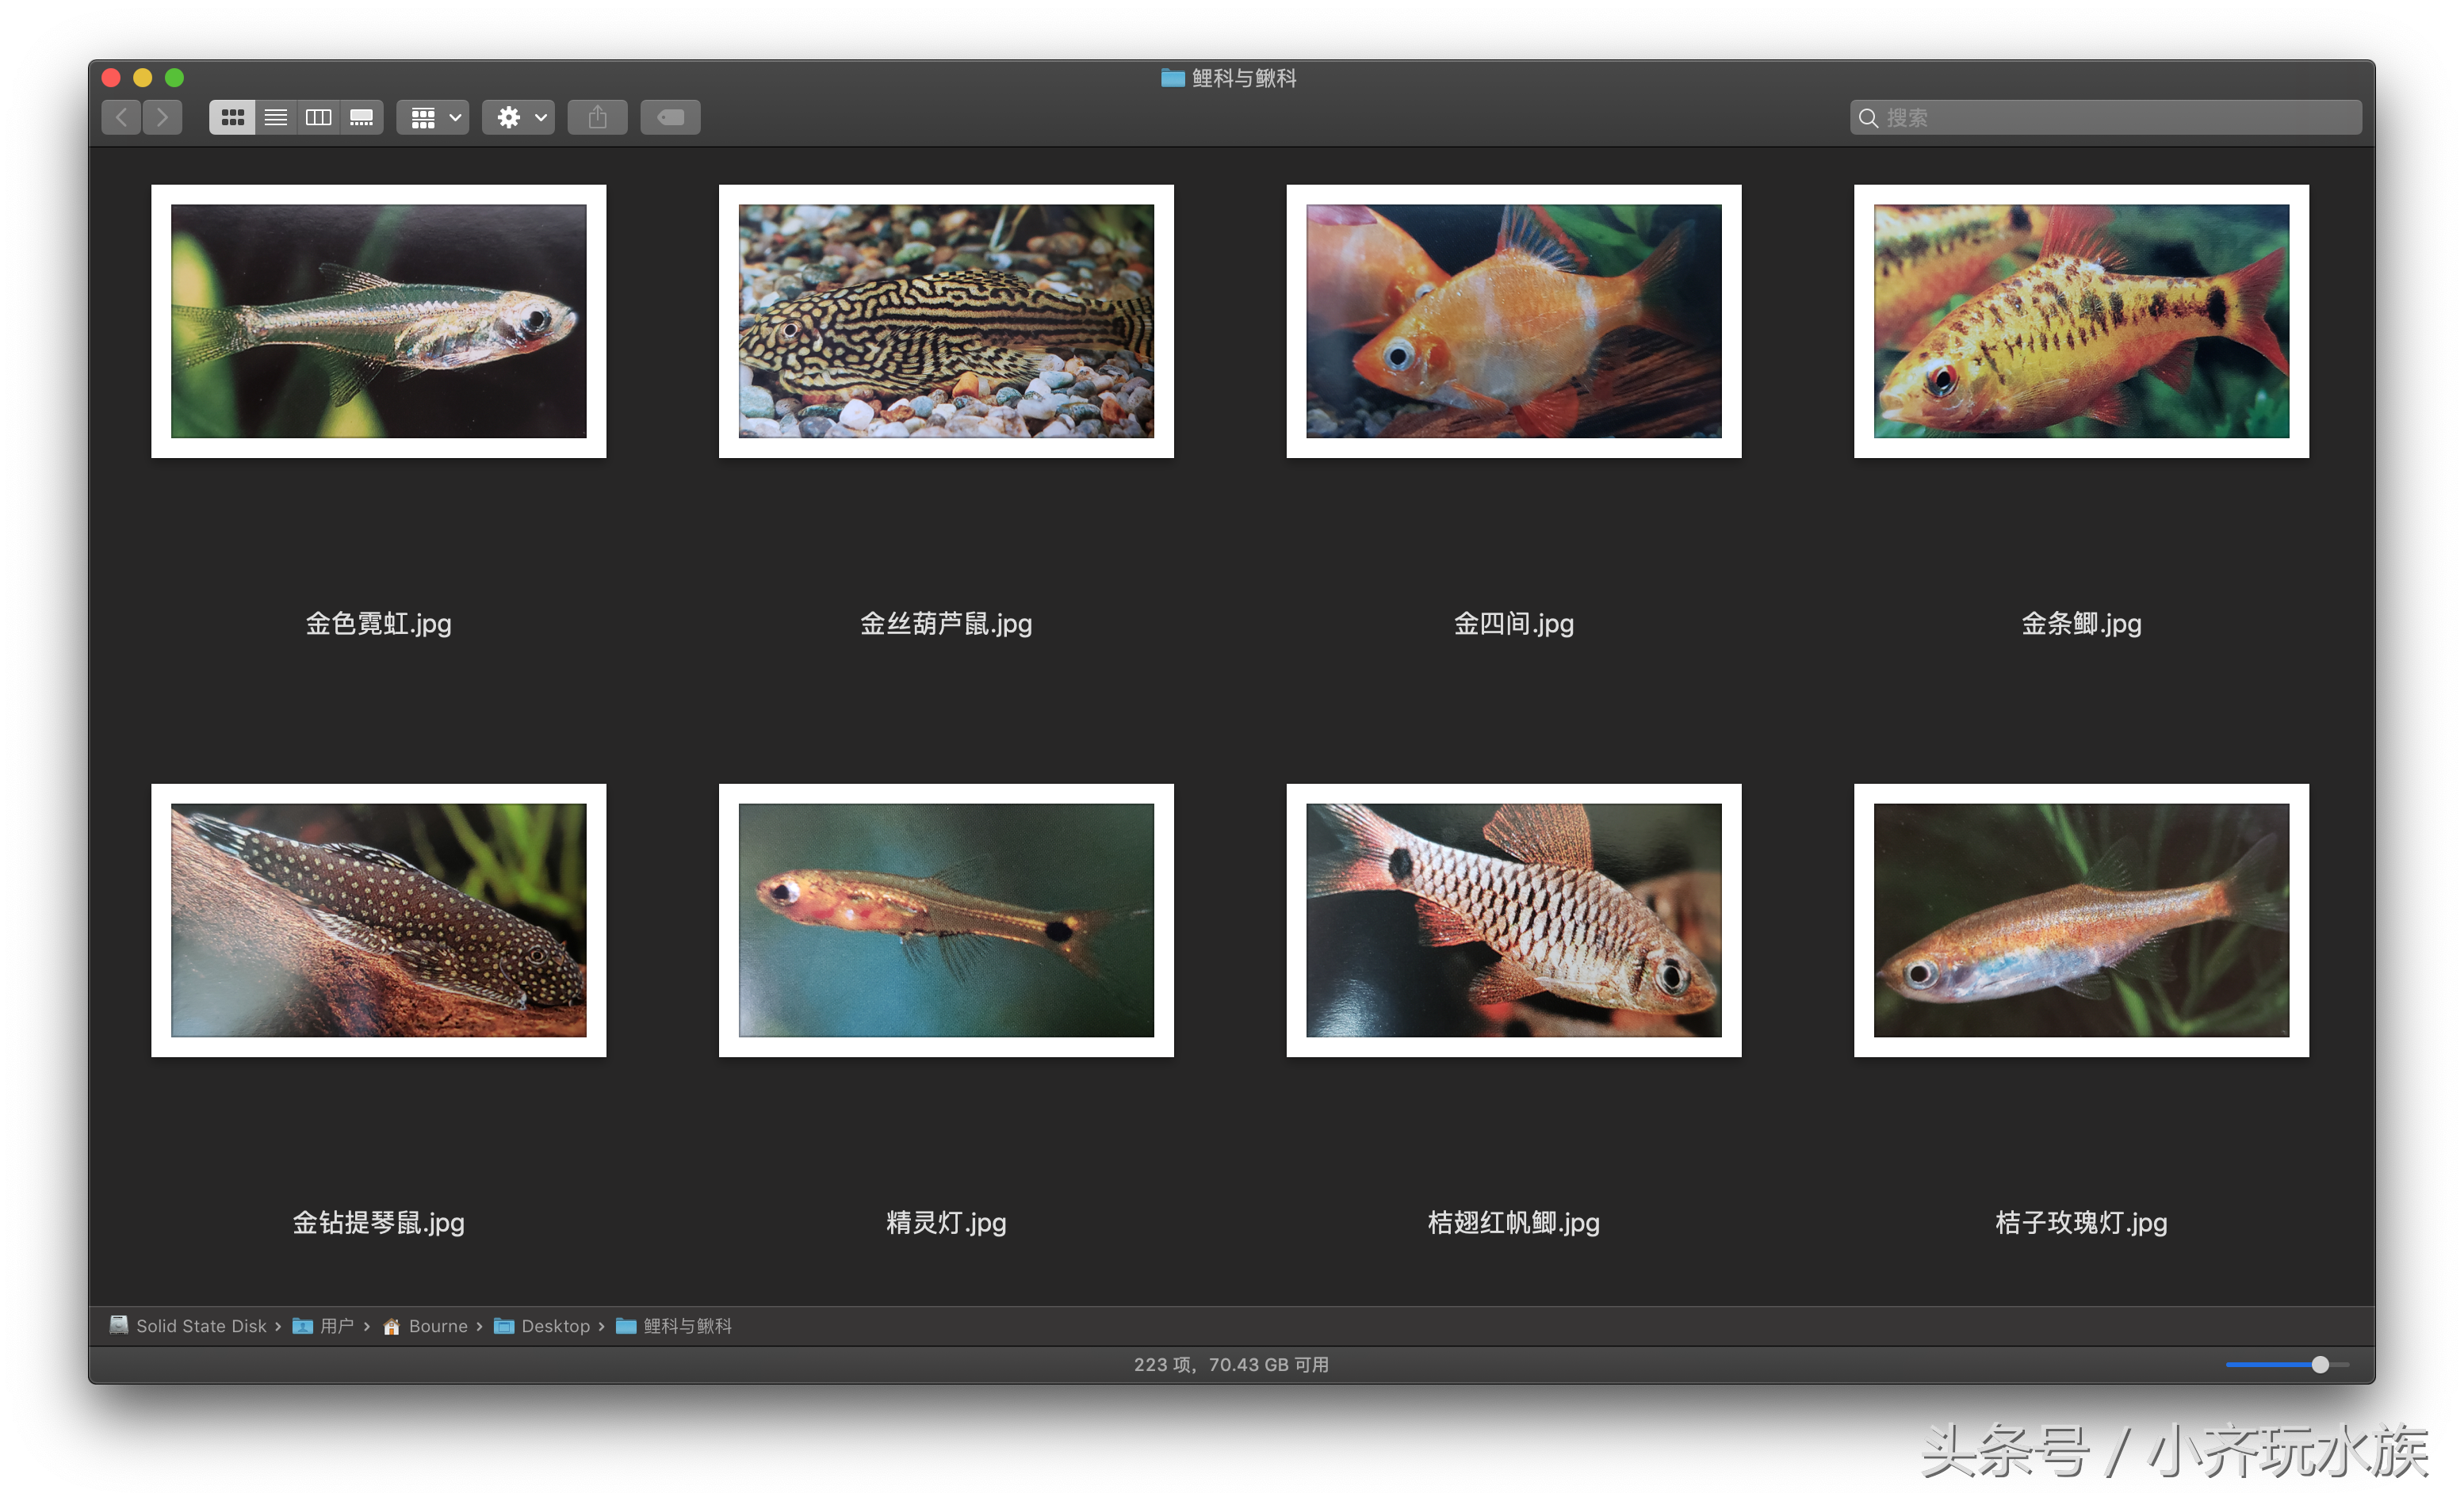Minimize the Finder window with yellow button
This screenshot has width=2464, height=1501.
pyautogui.click(x=143, y=78)
